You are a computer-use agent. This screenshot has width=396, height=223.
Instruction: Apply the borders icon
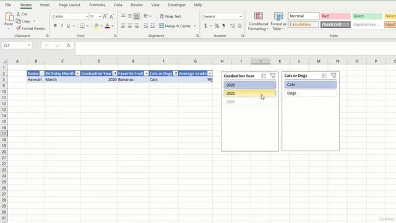(82, 26)
